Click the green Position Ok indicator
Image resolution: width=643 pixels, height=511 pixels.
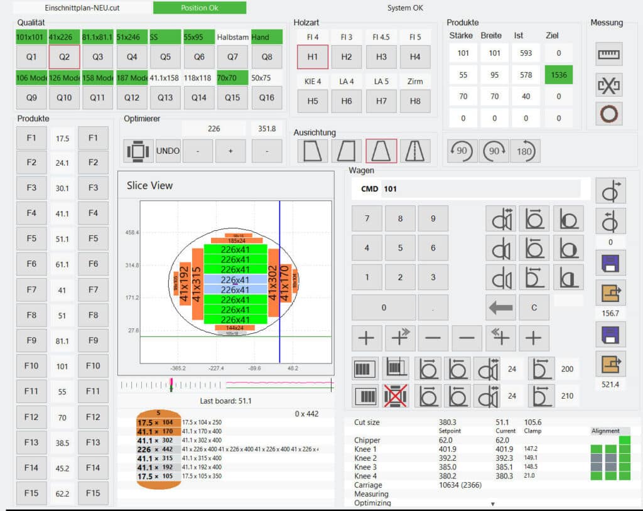coord(200,8)
